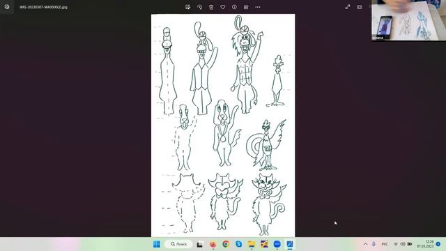Click the file name IMG-20230307-WA0000(2).jpg
The image size is (446, 251).
click(x=43, y=7)
